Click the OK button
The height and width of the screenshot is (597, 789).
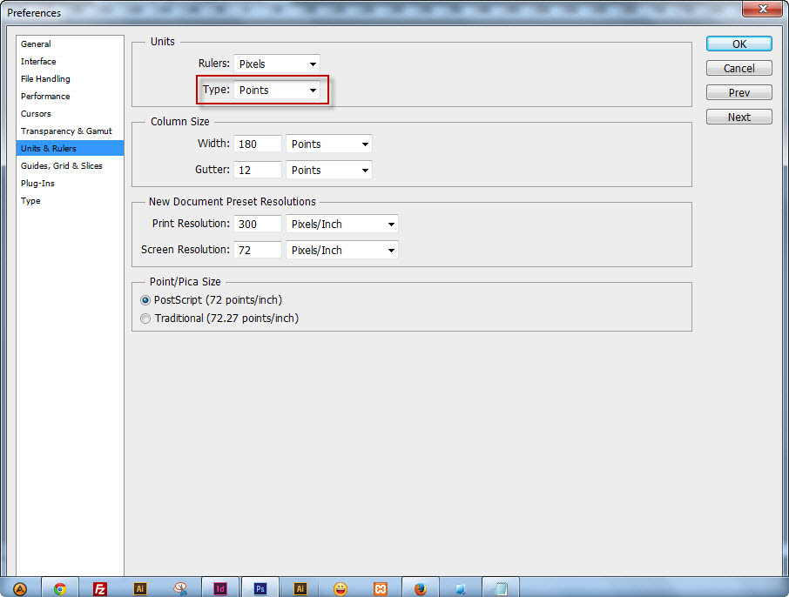(x=738, y=44)
